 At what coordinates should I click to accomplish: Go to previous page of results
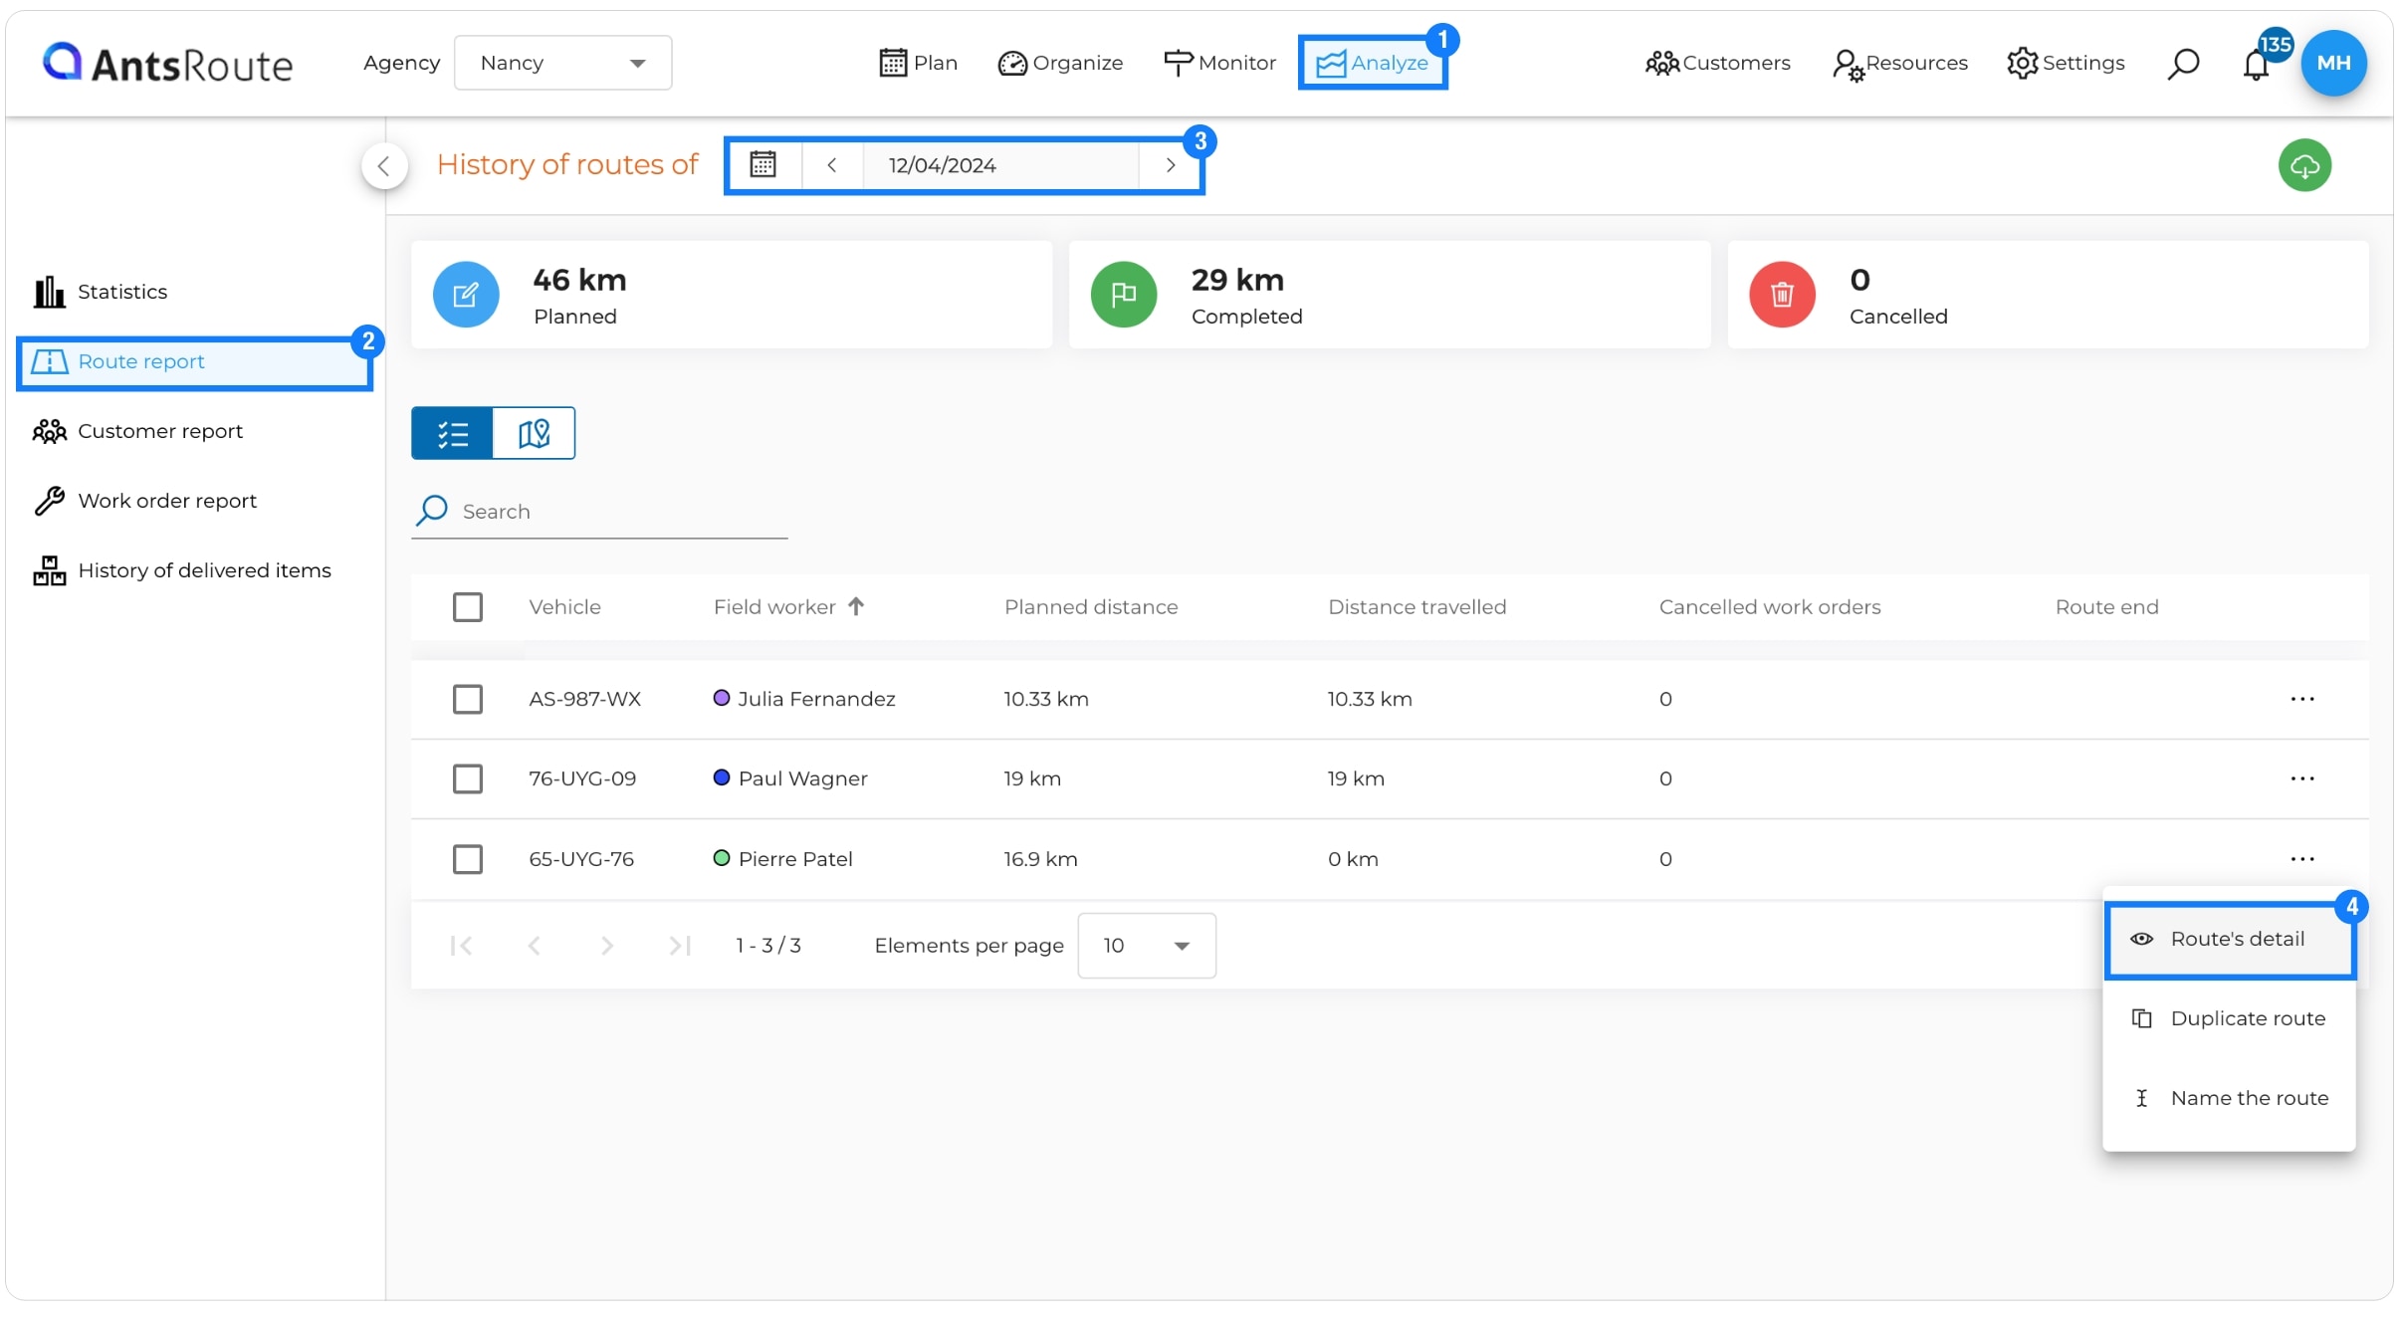(x=534, y=946)
